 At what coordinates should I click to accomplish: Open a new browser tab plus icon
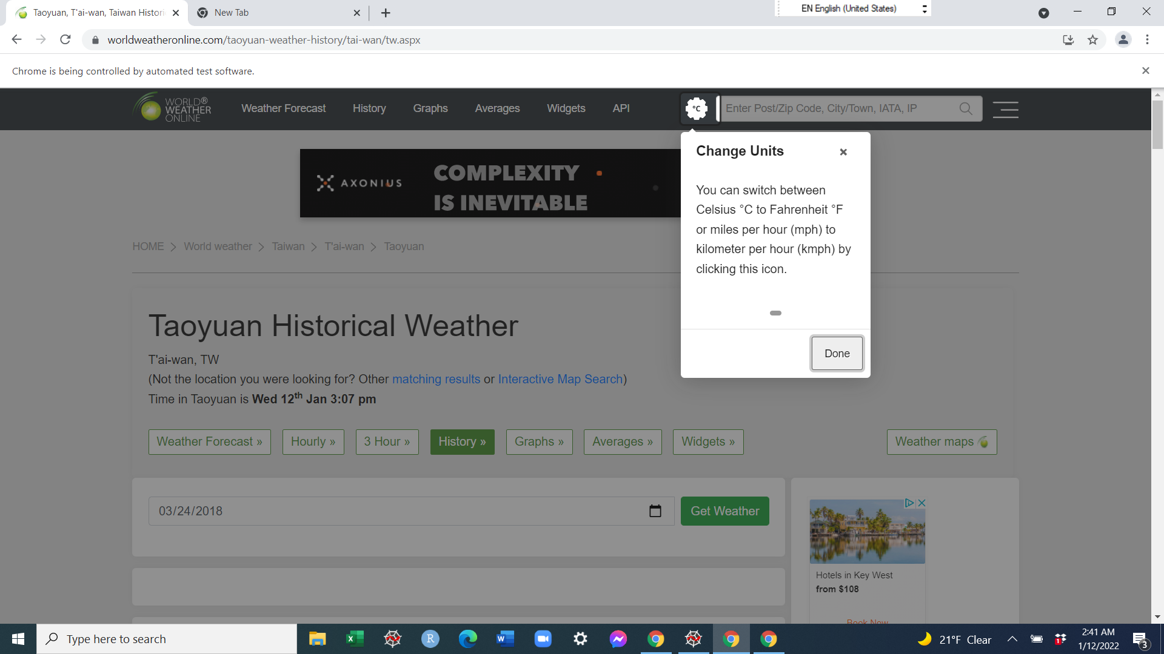pyautogui.click(x=386, y=13)
